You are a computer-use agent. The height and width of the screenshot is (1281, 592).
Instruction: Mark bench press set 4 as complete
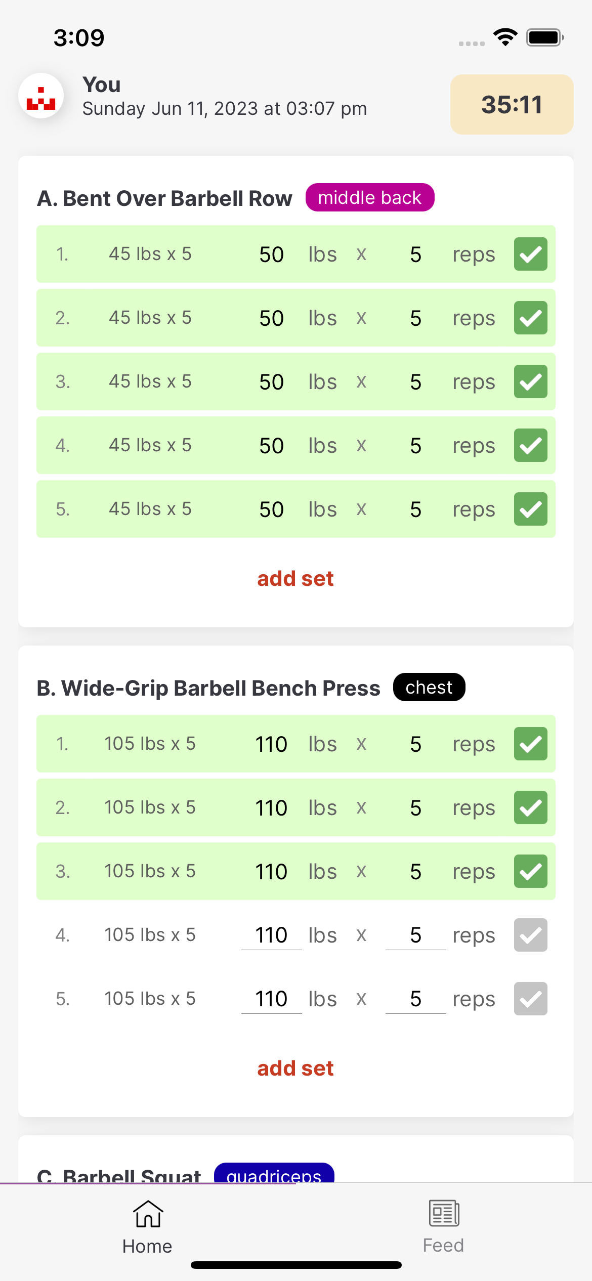click(x=530, y=935)
